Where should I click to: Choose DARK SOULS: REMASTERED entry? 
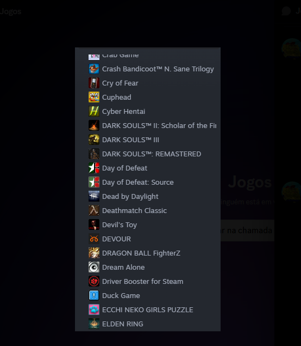pos(148,154)
